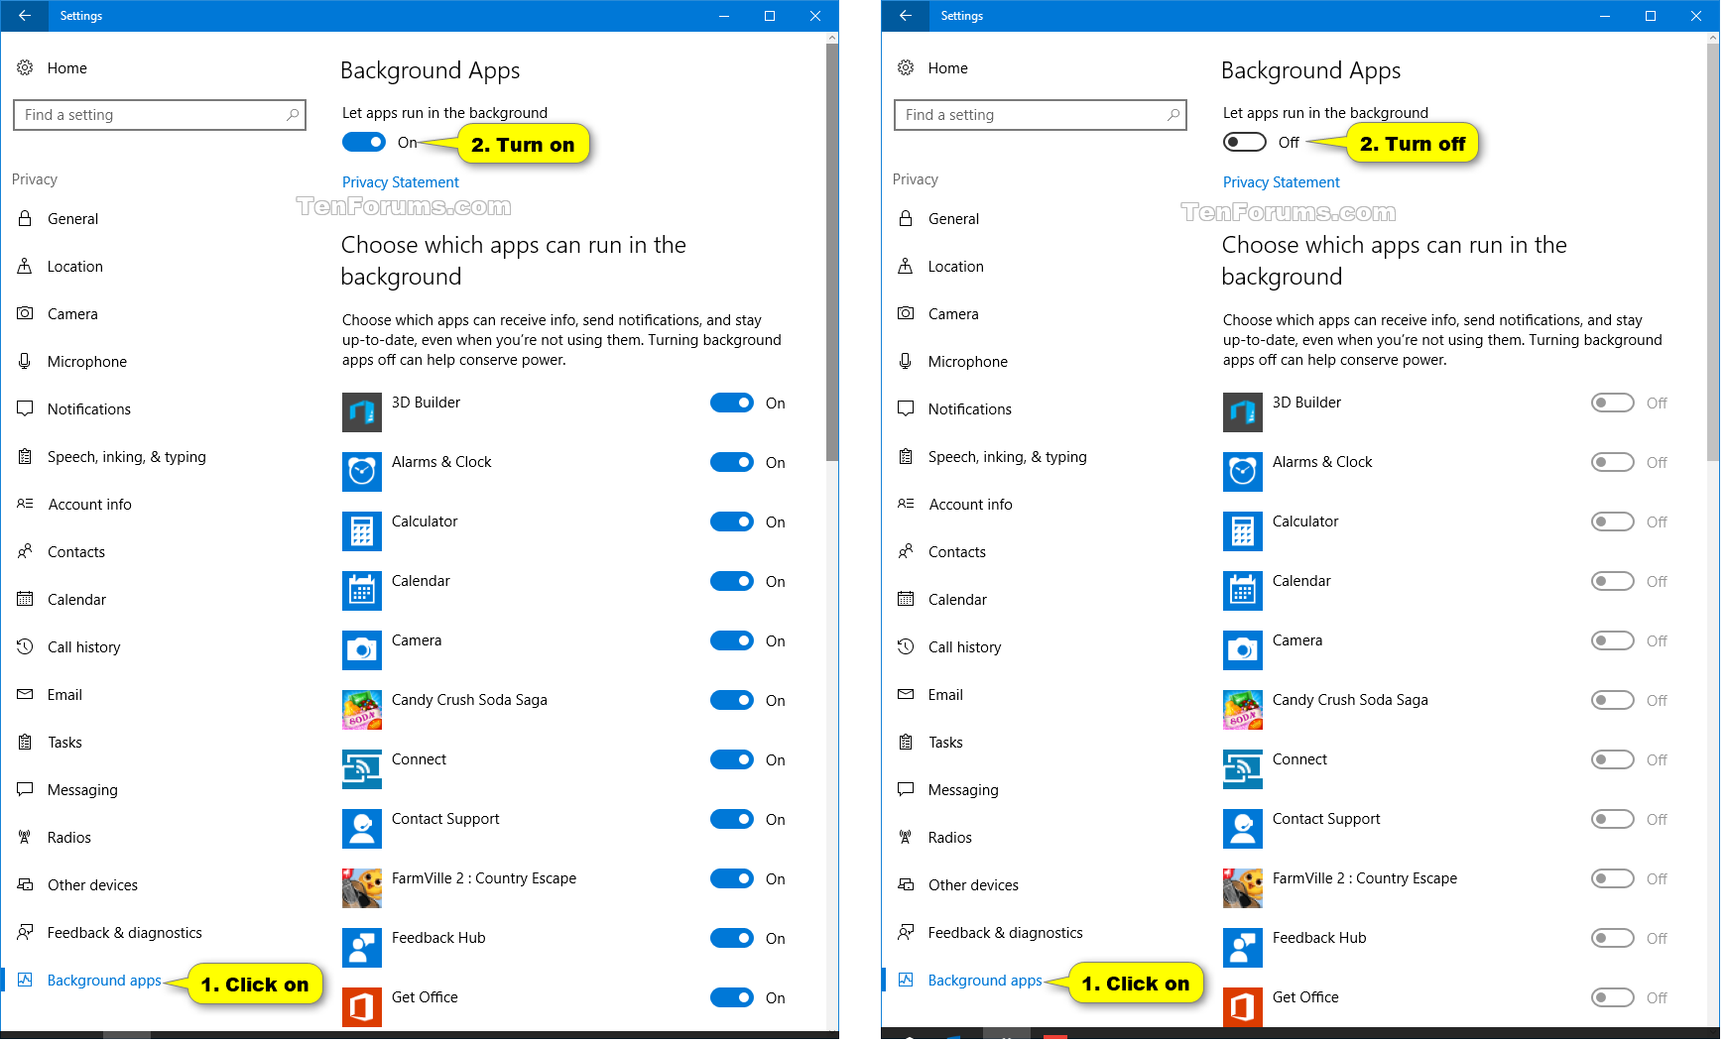
Task: Click Get Office app icon in right window
Action: click(1243, 1007)
